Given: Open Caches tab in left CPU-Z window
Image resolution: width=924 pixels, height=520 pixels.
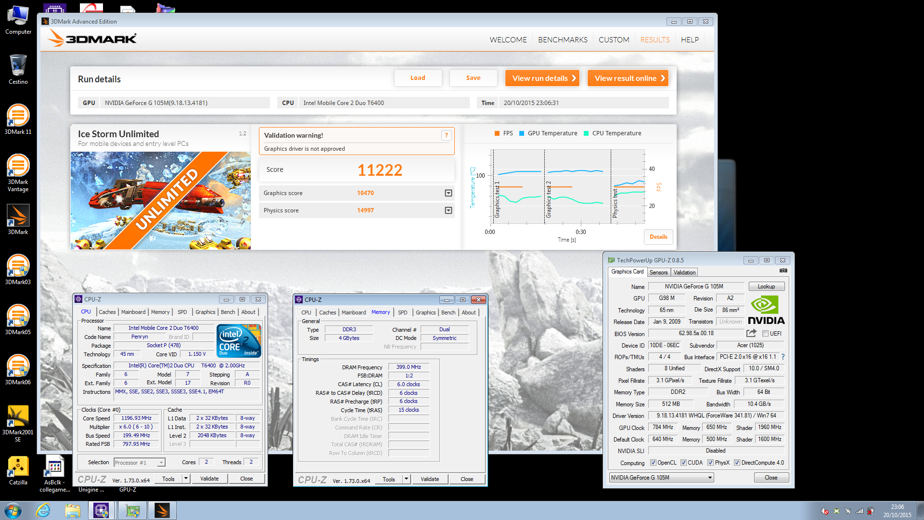Looking at the screenshot, I should point(107,312).
